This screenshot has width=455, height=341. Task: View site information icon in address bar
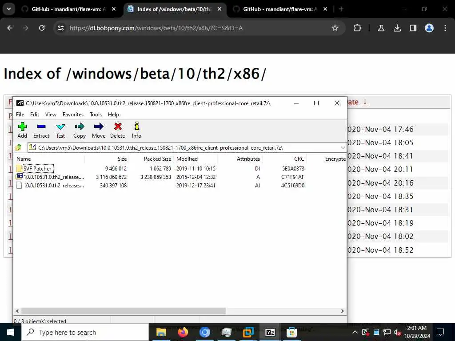point(60,28)
